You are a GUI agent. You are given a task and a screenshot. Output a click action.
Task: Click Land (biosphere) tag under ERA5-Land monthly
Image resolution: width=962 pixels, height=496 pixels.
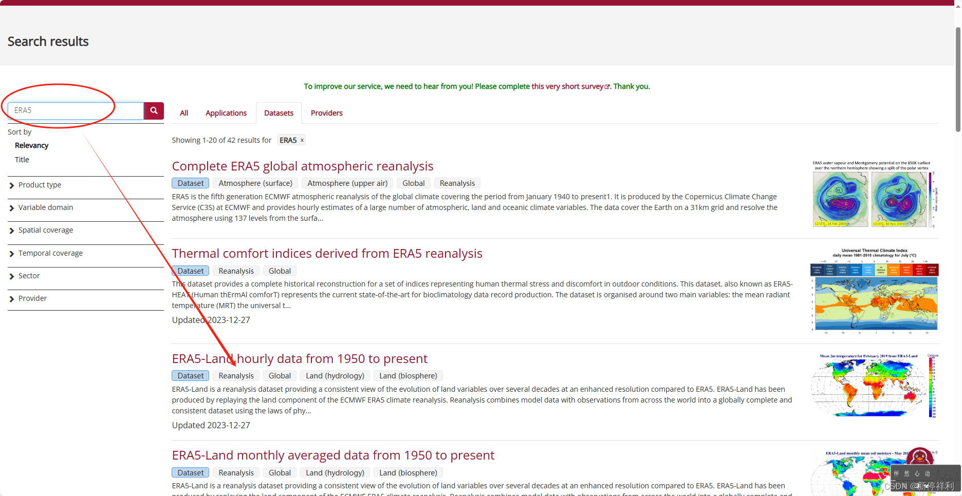[x=409, y=473]
